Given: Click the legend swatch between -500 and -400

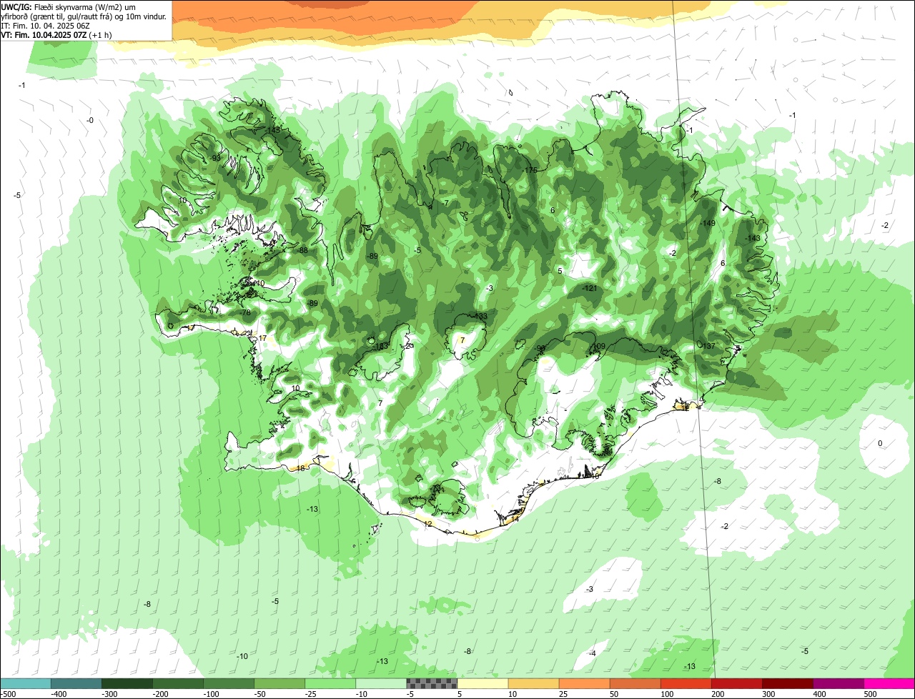Looking at the screenshot, I should (x=26, y=683).
